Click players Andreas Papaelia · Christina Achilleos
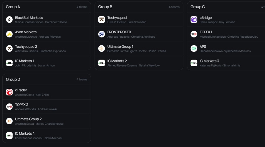 pos(131,37)
